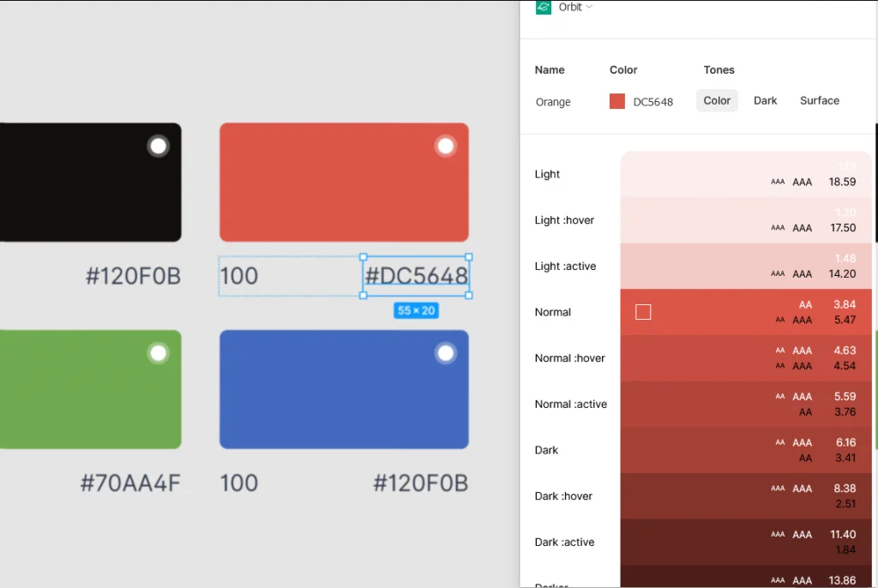This screenshot has width=878, height=588.
Task: Choose the Normal :active tone row
Action: tap(744, 404)
